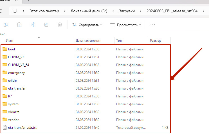Screen dimensions: 209x138
Task: Click the vbmeta folder icon
Action: [x=5, y=112]
